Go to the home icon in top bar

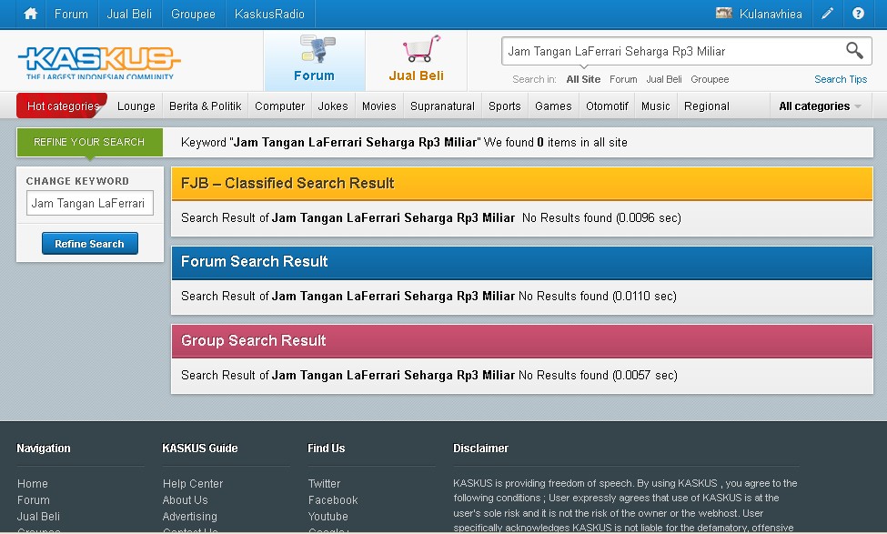[x=31, y=14]
